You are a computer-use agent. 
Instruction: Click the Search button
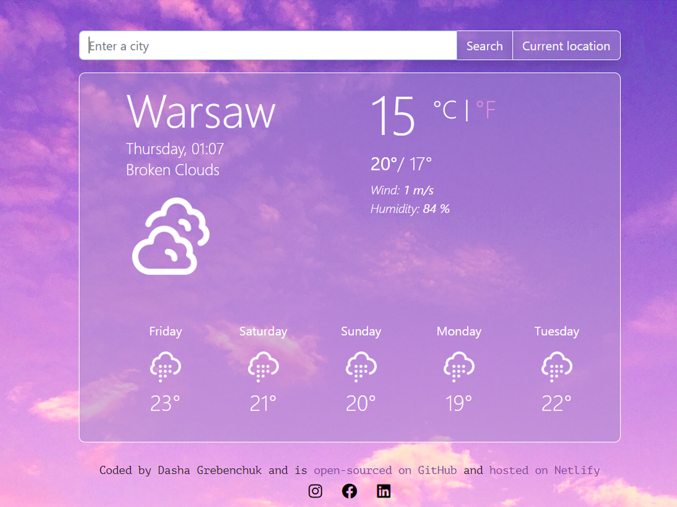484,46
